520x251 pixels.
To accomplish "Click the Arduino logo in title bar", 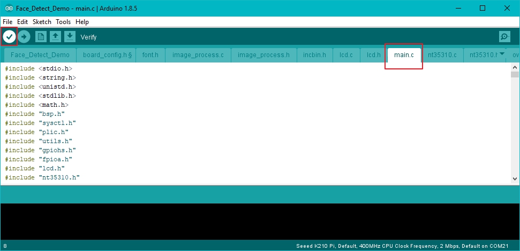I will tap(9, 8).
